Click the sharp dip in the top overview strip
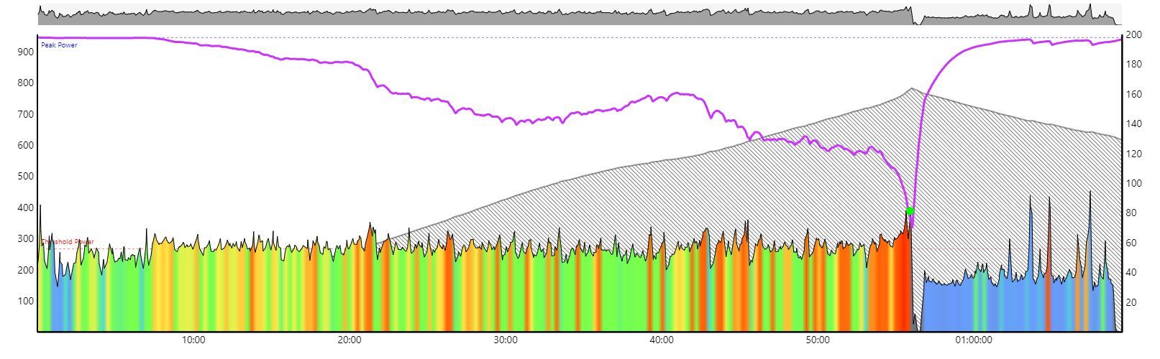Viewport: 1160px width, 359px height. (x=916, y=22)
